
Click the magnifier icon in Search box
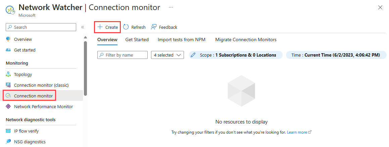tap(10, 27)
